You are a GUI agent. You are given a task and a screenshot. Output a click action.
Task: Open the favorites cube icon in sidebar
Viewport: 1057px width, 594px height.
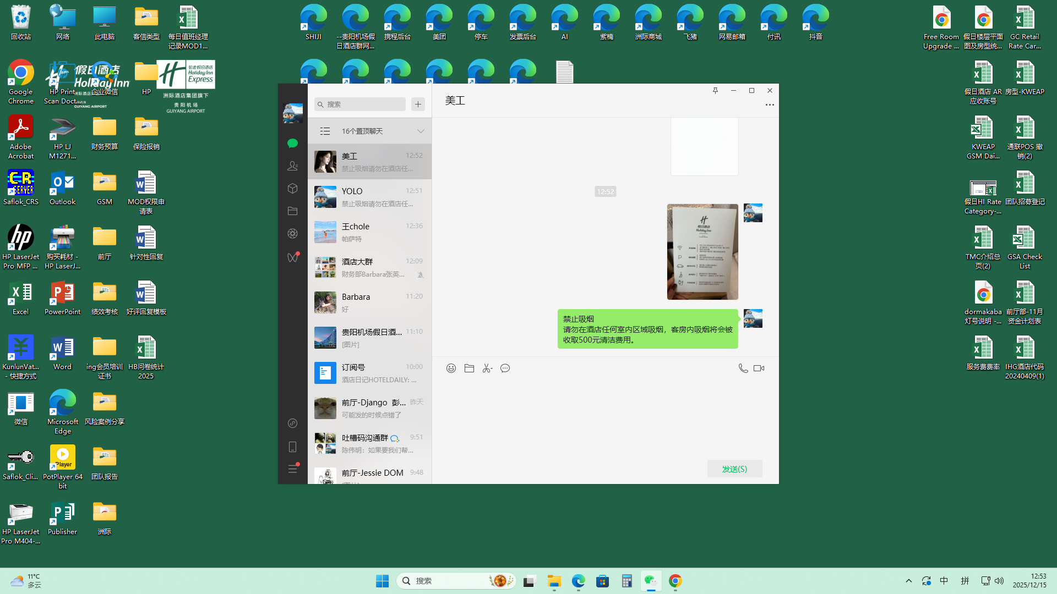click(292, 188)
